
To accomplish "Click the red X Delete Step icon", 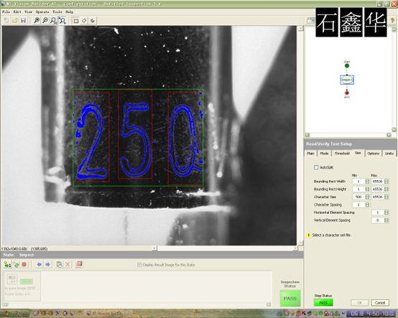I will tap(68, 264).
